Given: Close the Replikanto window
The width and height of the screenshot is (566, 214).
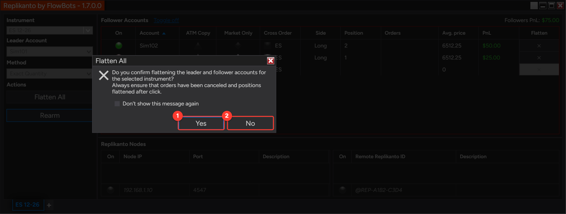Looking at the screenshot, I should click(x=560, y=6).
